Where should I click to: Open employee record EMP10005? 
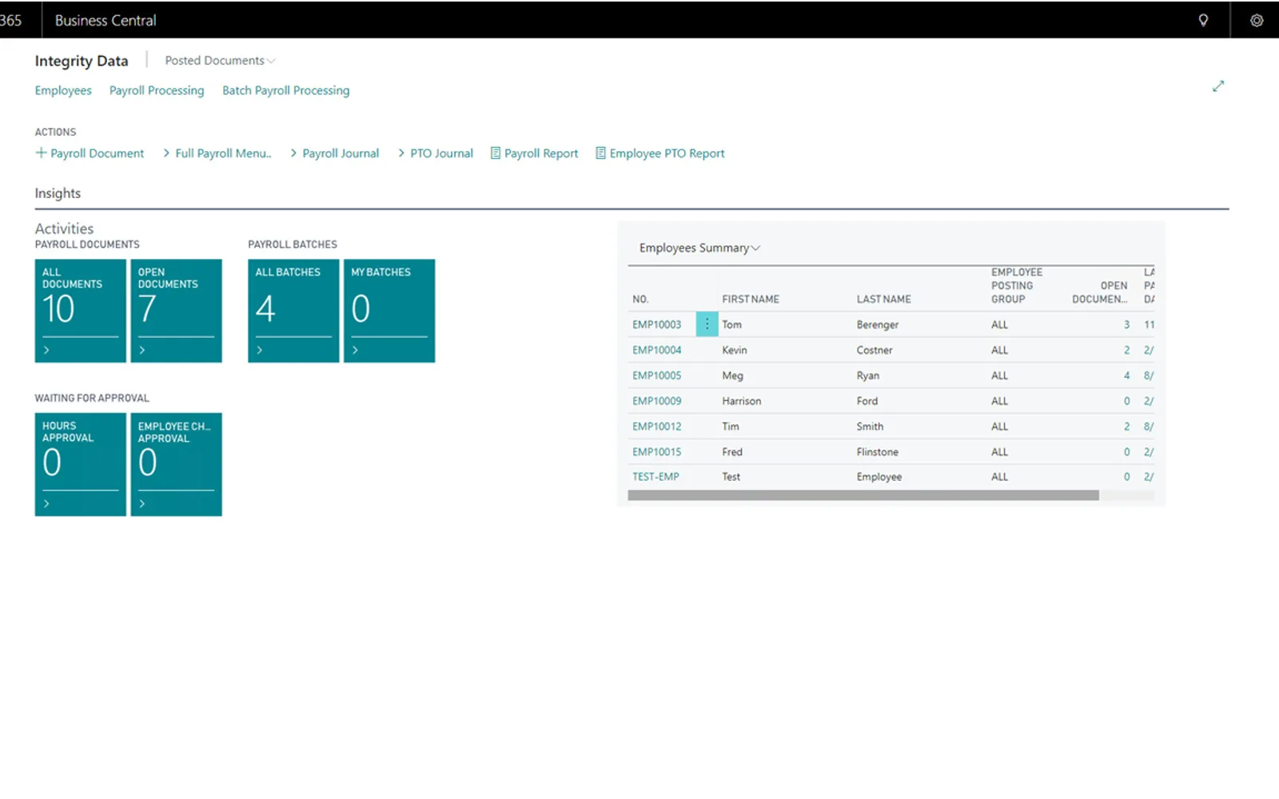(657, 376)
